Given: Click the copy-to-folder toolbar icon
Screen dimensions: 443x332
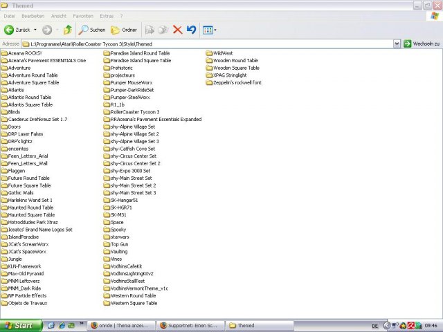Looking at the screenshot, I should click(x=163, y=30).
